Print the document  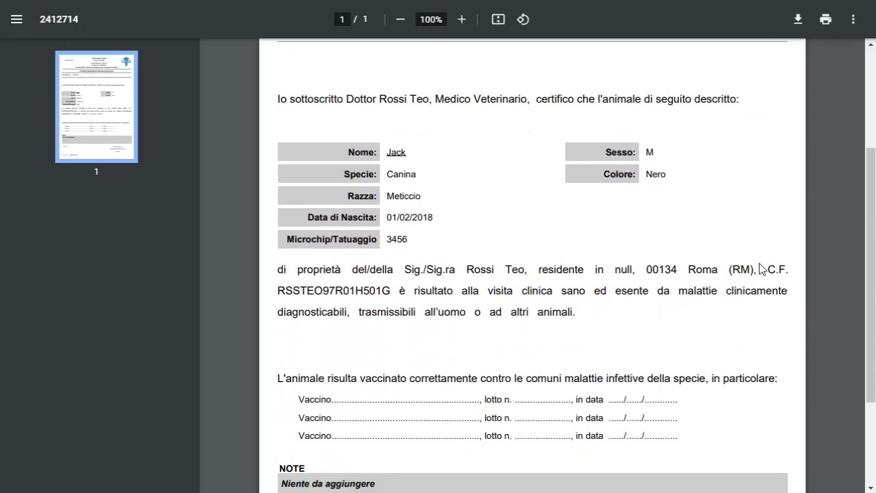[x=825, y=19]
